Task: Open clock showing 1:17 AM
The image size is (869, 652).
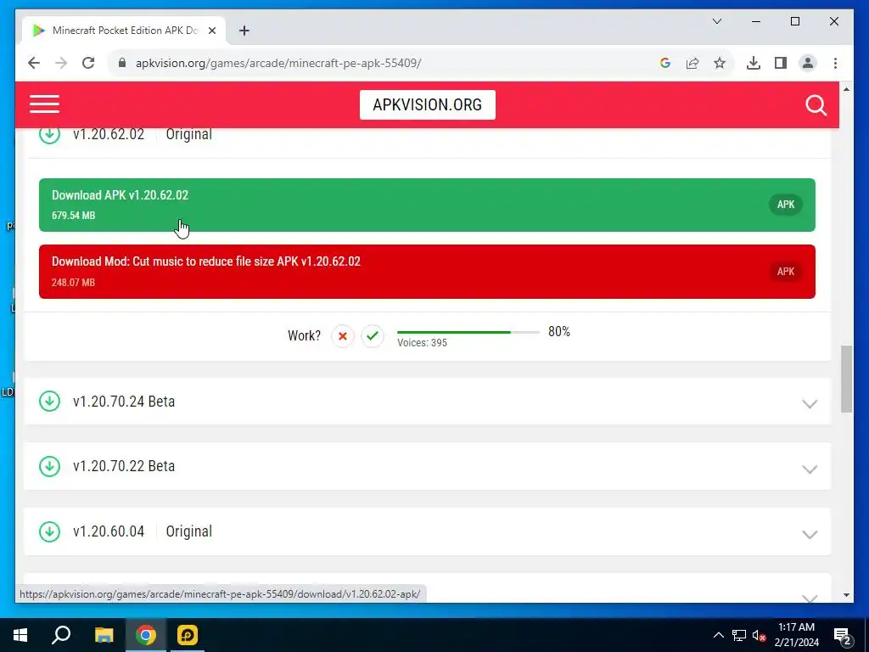Action: [x=796, y=635]
